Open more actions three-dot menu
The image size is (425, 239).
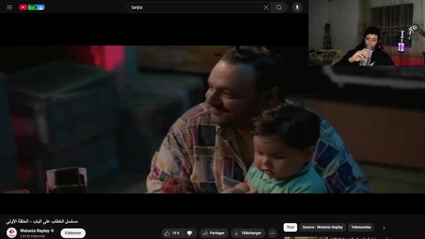[272, 233]
